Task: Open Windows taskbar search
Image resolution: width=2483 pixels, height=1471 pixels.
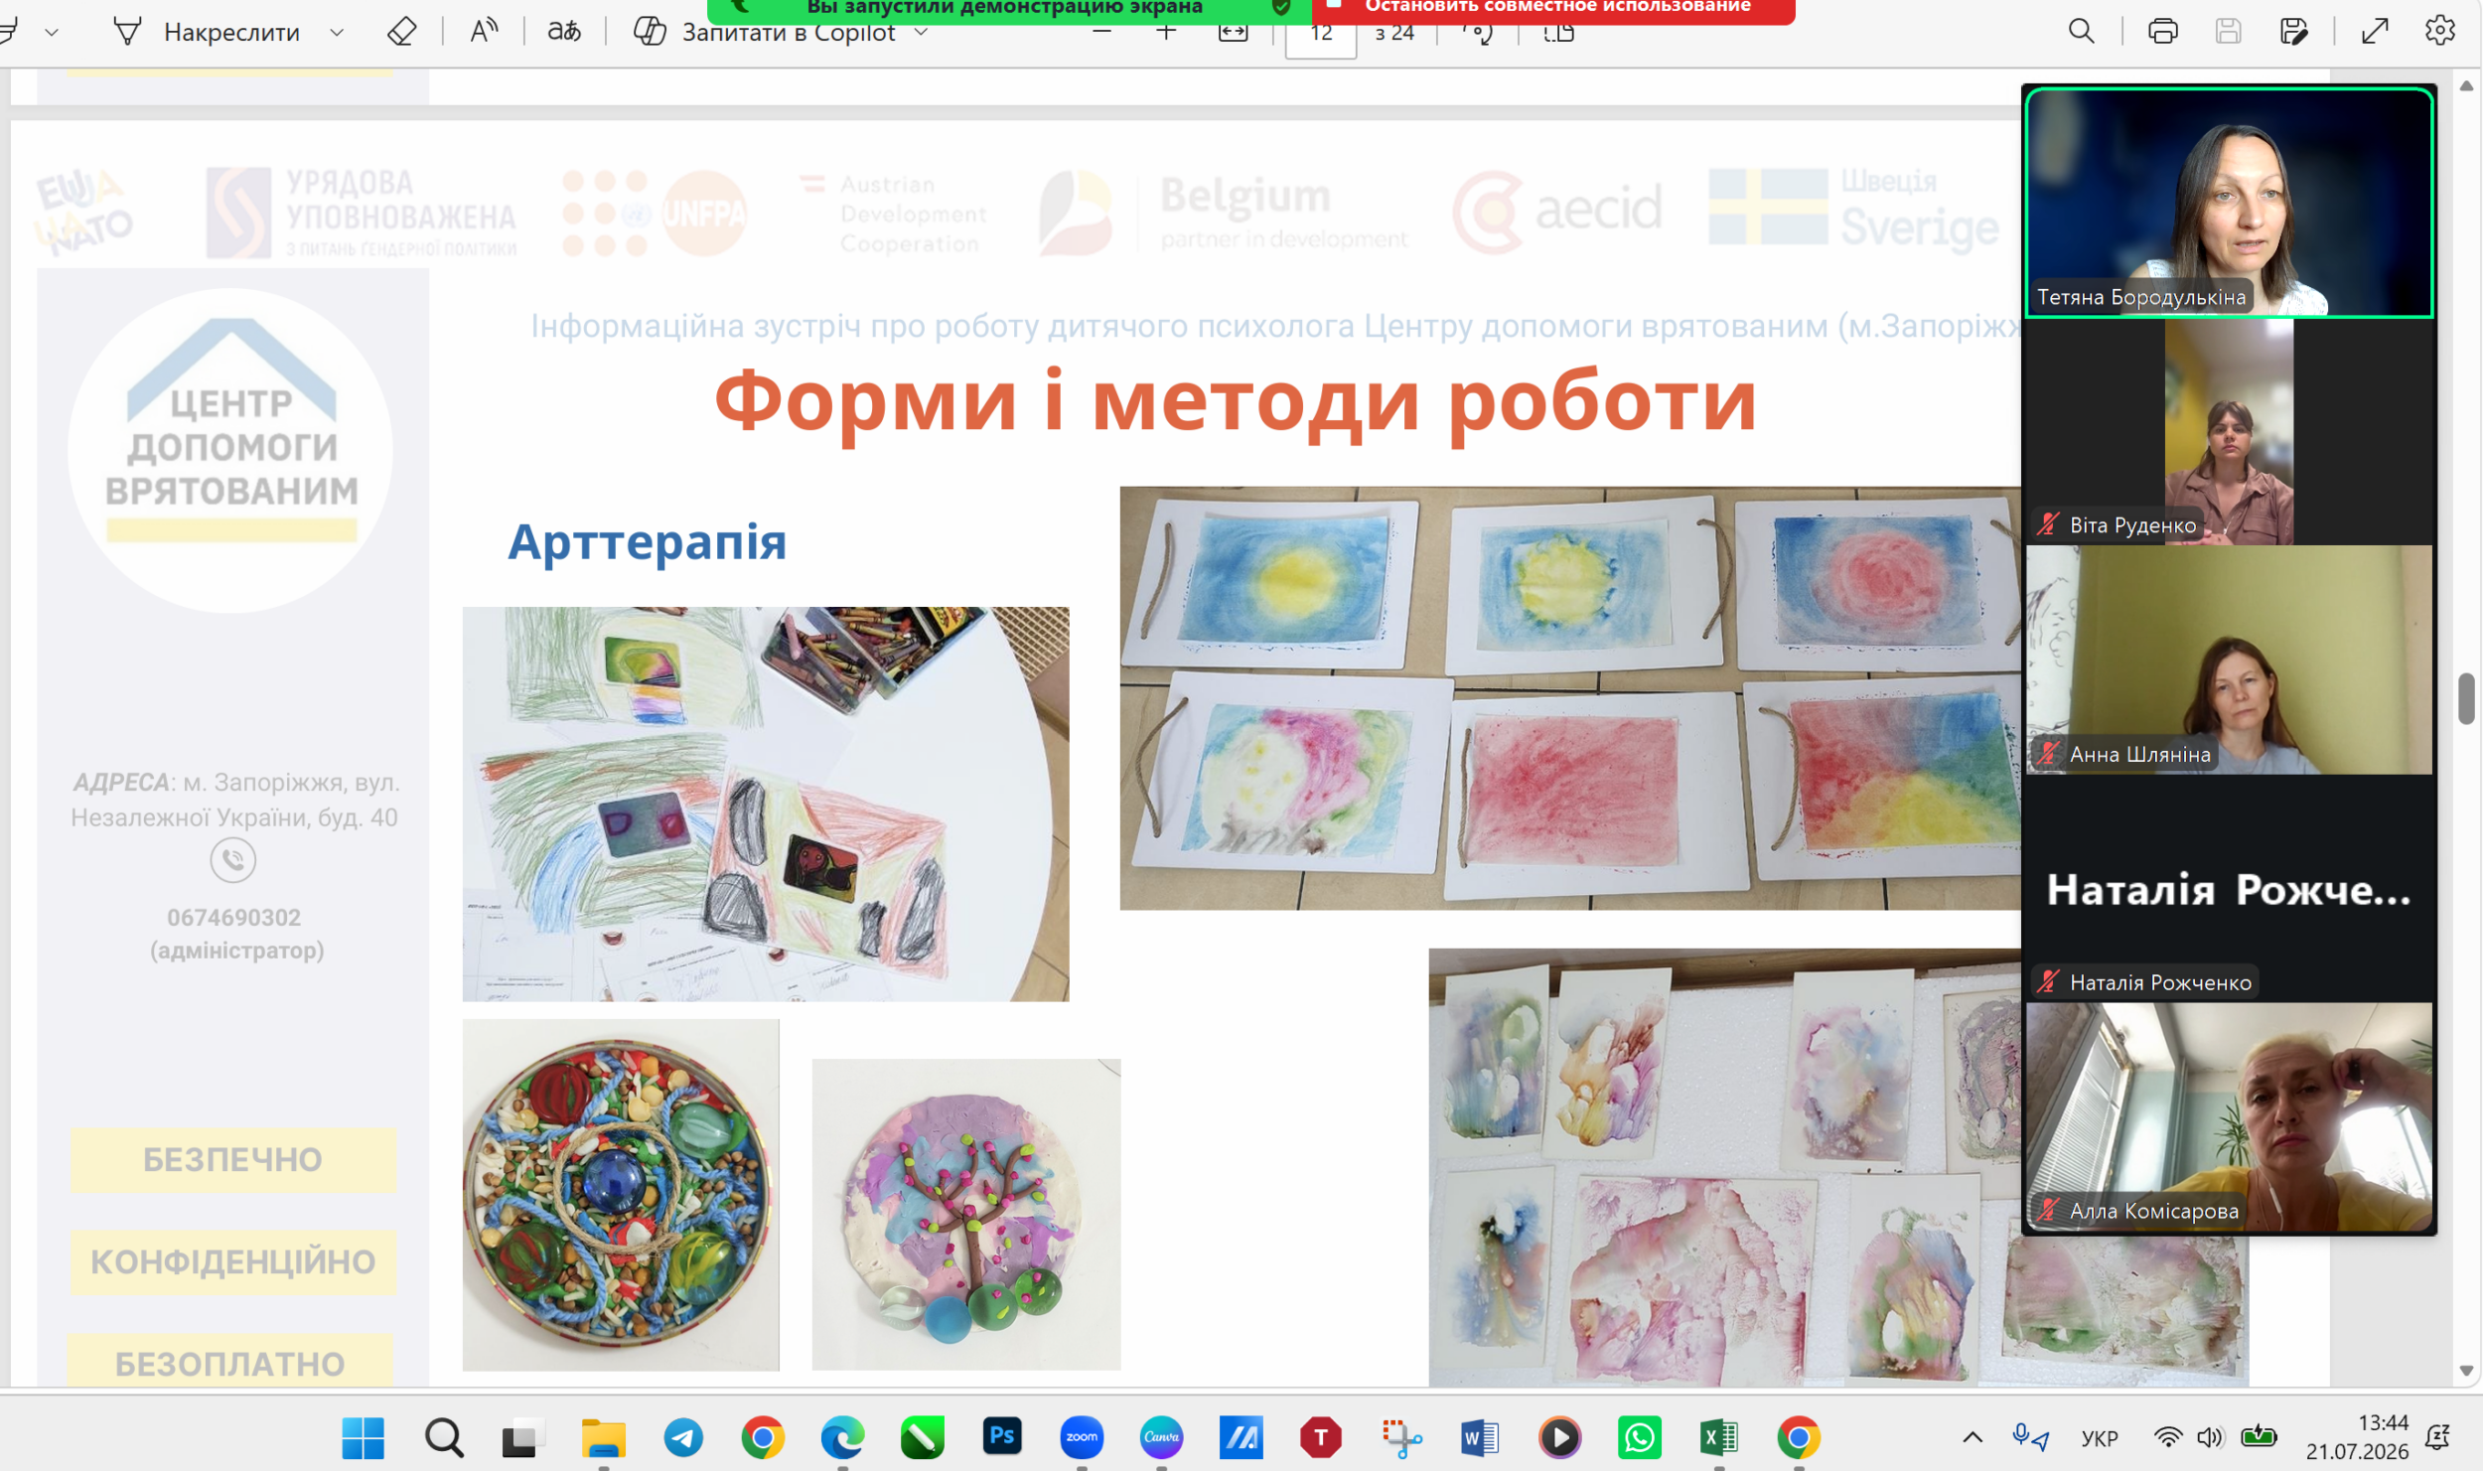Action: pyautogui.click(x=443, y=1437)
